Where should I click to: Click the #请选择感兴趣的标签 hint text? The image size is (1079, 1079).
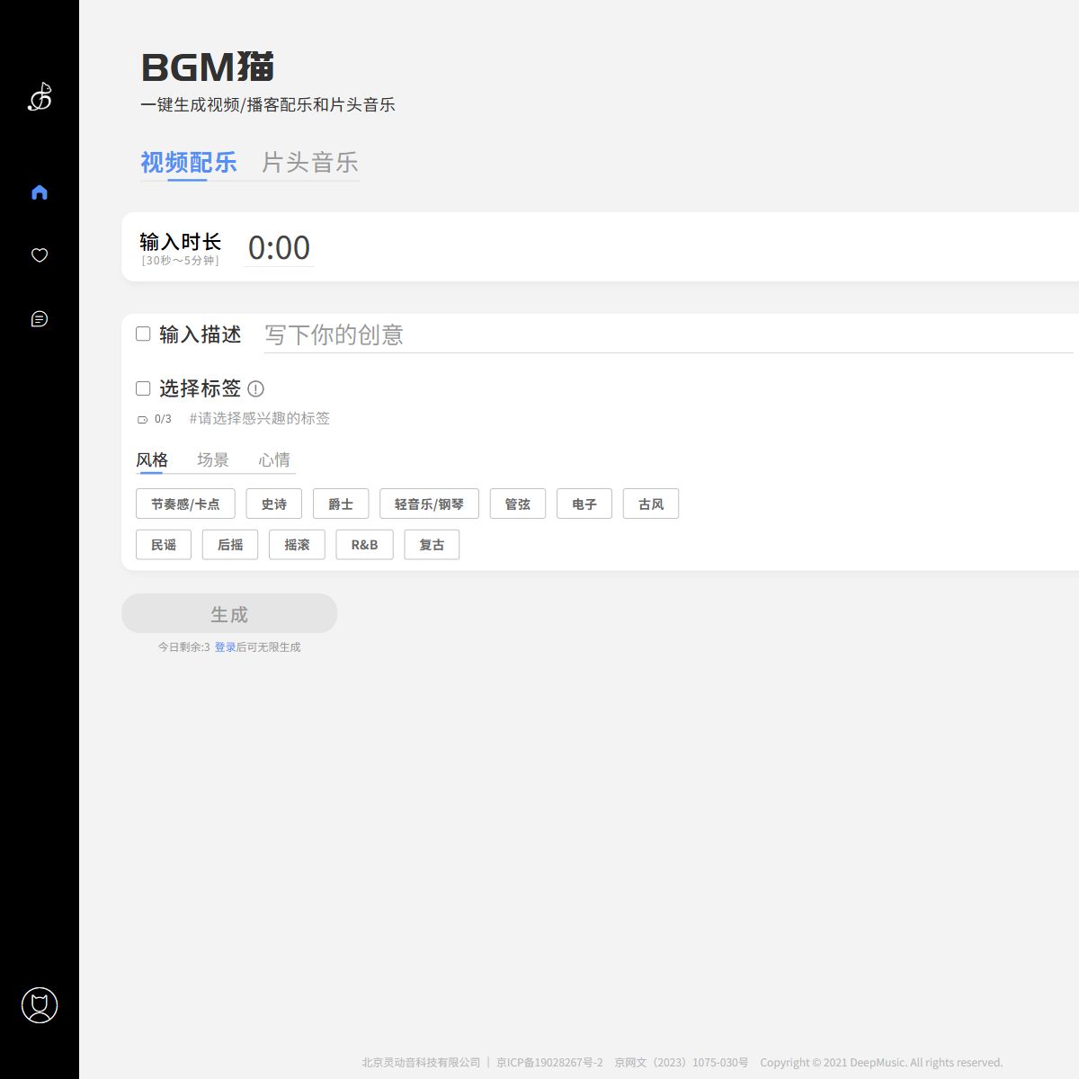[260, 418]
